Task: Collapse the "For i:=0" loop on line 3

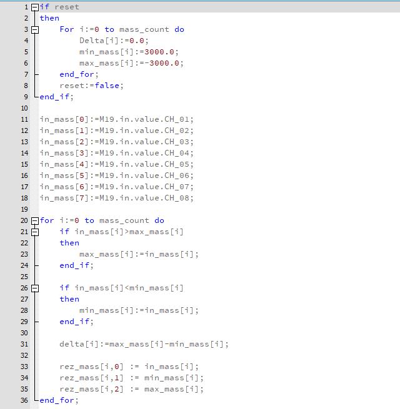Action: [35, 29]
